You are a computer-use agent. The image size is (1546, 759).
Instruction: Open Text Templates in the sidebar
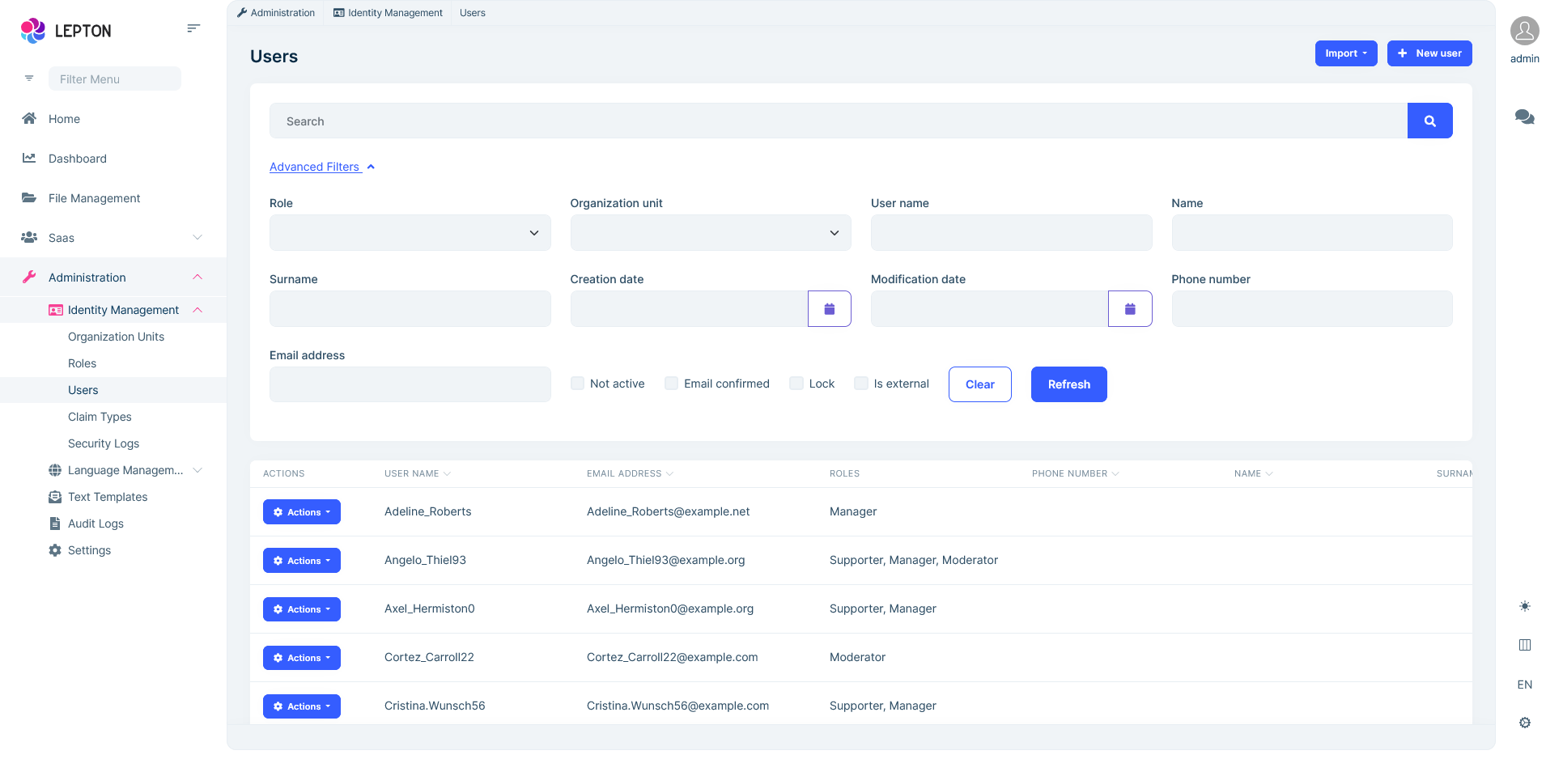[x=106, y=496]
